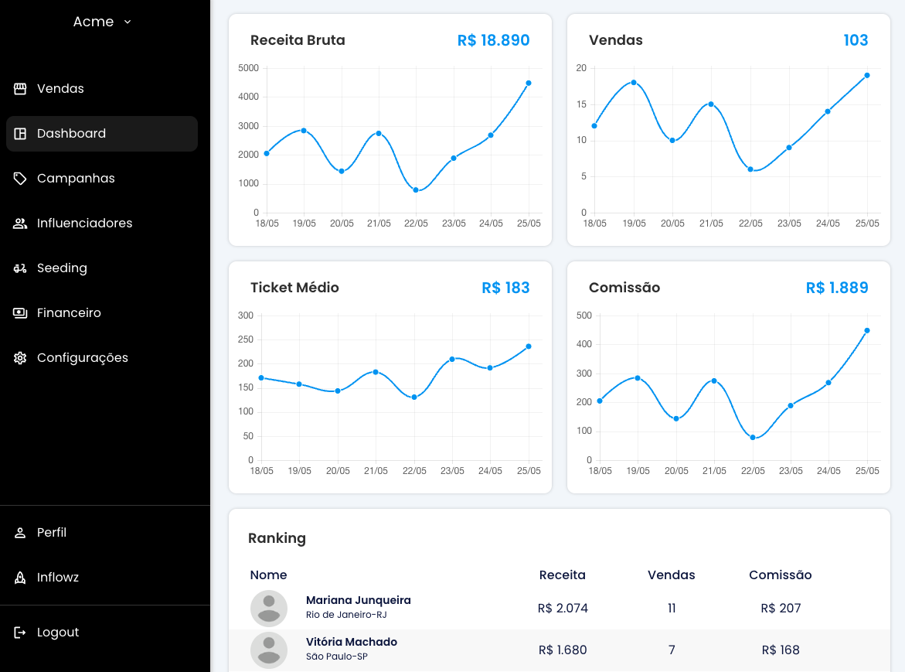Viewport: 905px width, 672px height.
Task: Click the rocket icon for Inflowz
Action: 20,578
